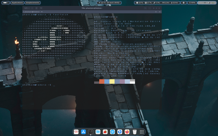The width and height of the screenshot is (218, 136).
Task: Expand the terminal title phantom@fedora dropdown arrow
Action: click(42, 12)
